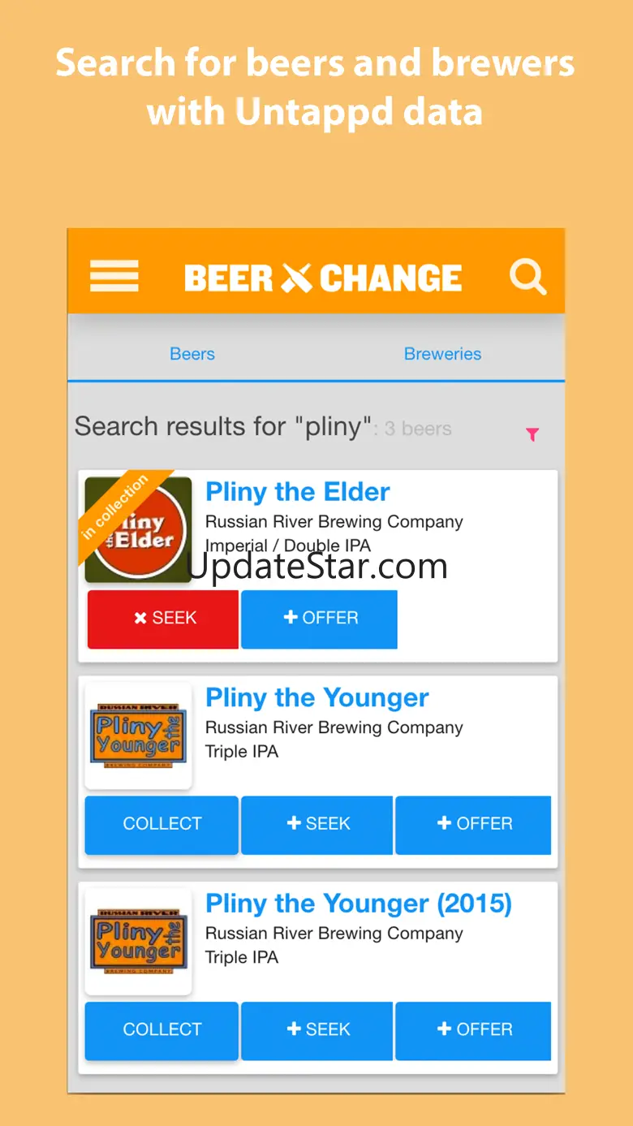Viewport: 633px width, 1126px height.
Task: Click COLLECT for Pliny the Younger (2015)
Action: [x=161, y=1031]
